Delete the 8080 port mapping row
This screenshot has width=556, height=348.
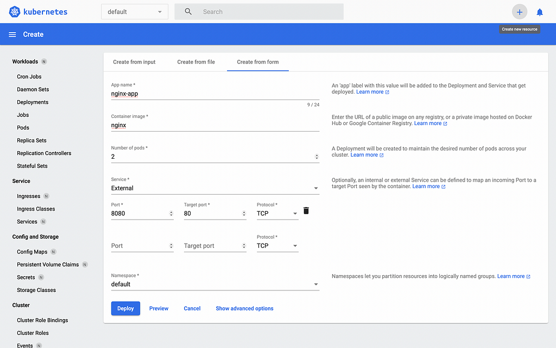(306, 211)
